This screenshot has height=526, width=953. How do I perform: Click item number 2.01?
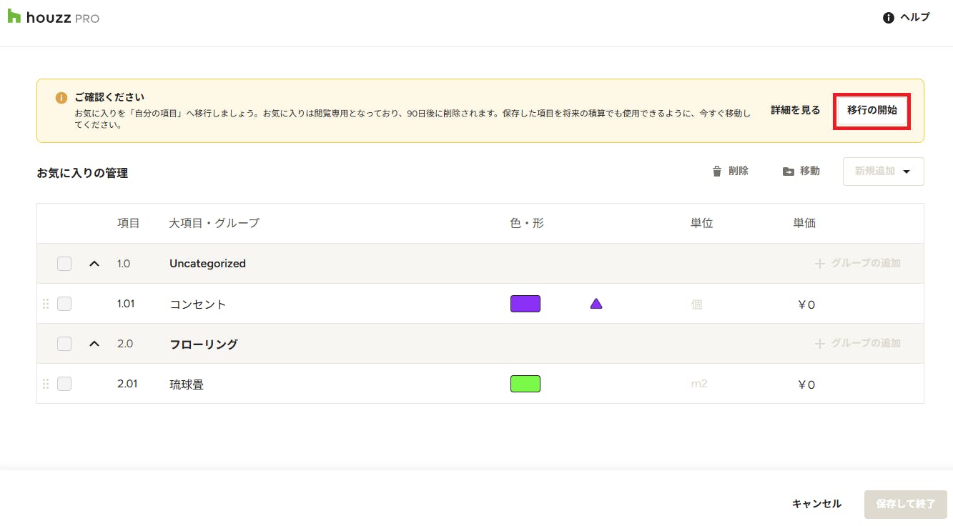(x=127, y=384)
